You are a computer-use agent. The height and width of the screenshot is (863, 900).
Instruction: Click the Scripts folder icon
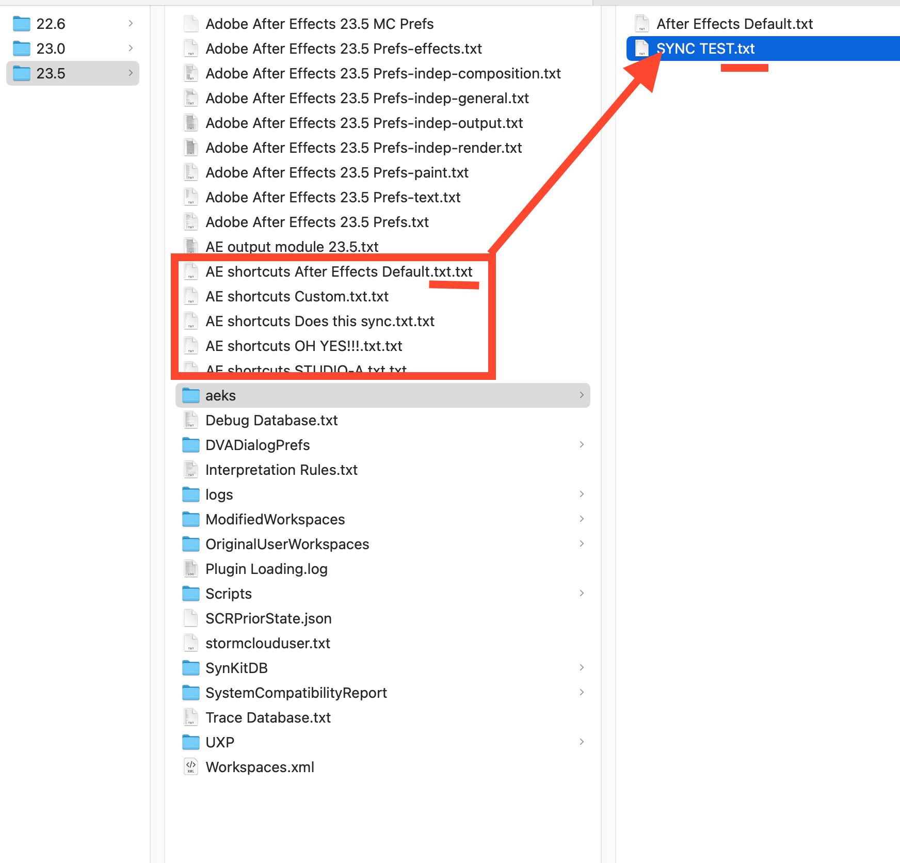[191, 594]
